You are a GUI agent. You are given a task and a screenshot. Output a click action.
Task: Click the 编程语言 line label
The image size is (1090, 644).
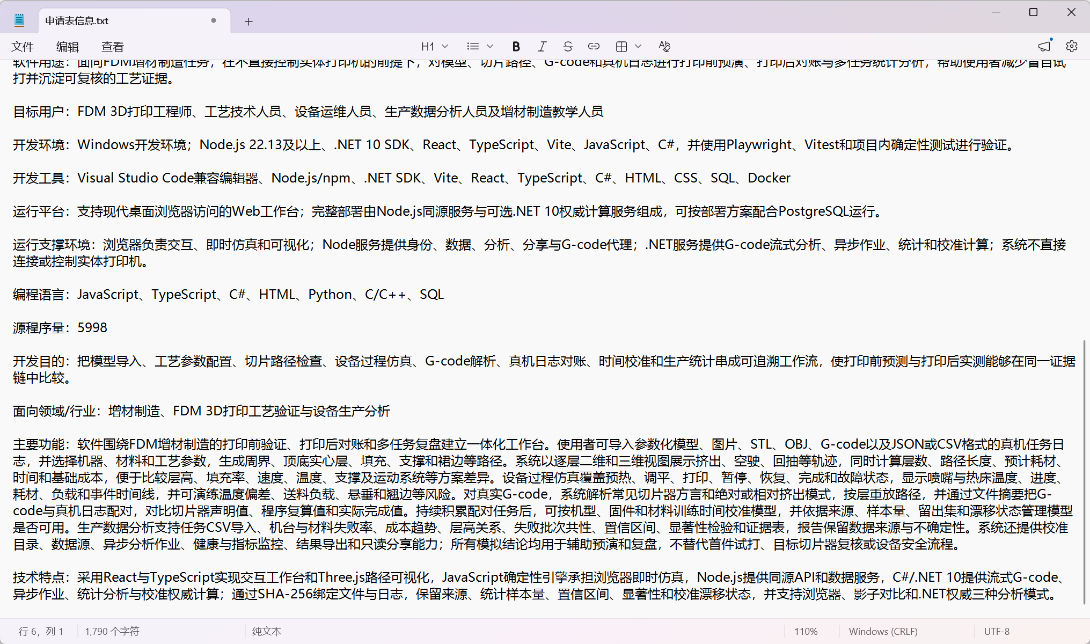pos(39,295)
